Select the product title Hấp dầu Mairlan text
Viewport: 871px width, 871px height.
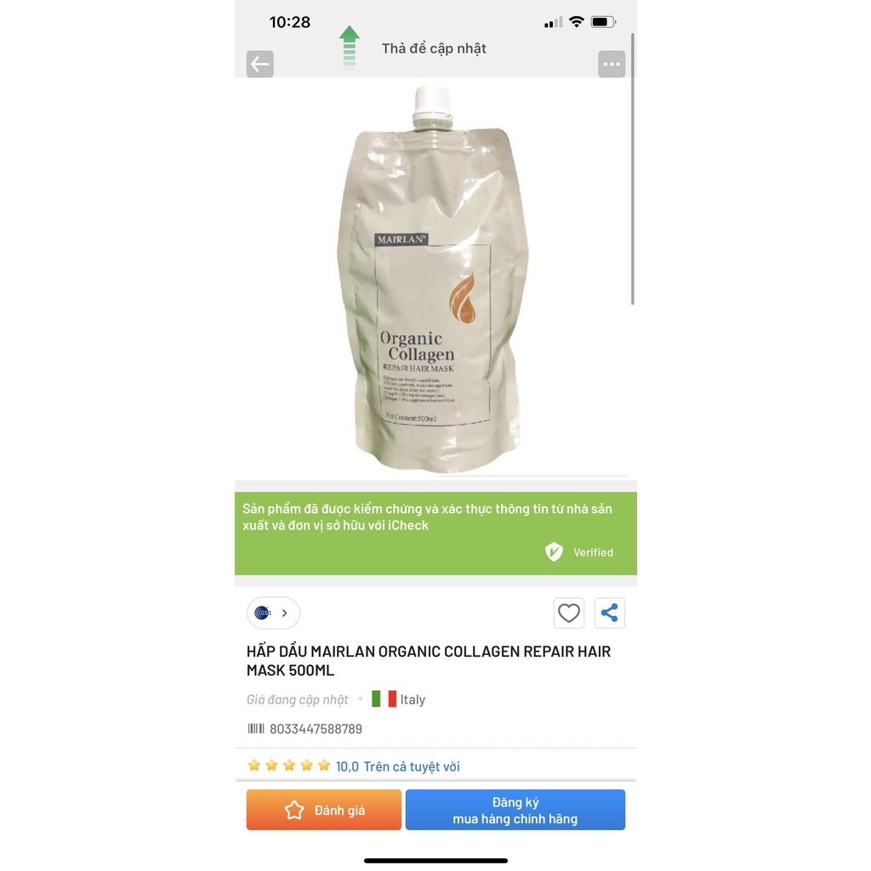tap(429, 661)
